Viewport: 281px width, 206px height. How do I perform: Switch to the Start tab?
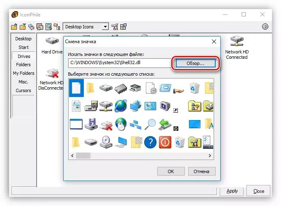[x=23, y=47]
